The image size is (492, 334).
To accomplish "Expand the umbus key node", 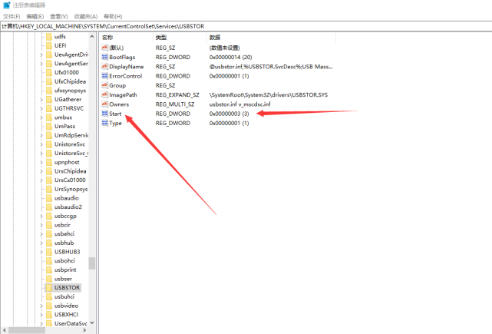I will click(41, 117).
